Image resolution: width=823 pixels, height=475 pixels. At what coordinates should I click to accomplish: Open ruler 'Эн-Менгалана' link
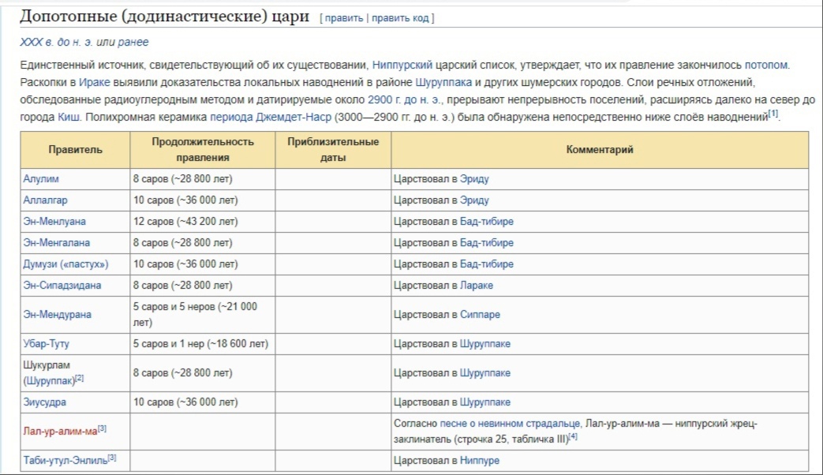pos(56,243)
